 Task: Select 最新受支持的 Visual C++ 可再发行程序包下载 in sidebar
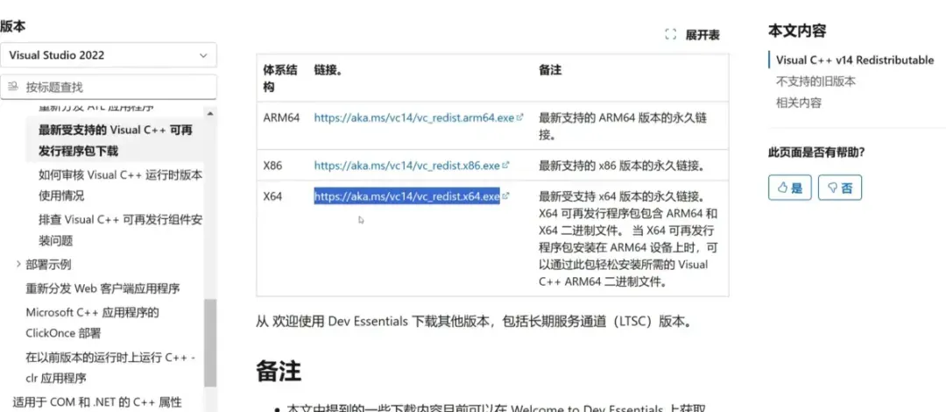click(116, 141)
